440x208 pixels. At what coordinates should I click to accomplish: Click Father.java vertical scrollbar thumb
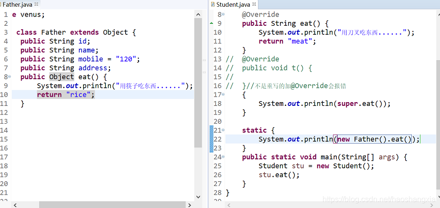[198, 83]
